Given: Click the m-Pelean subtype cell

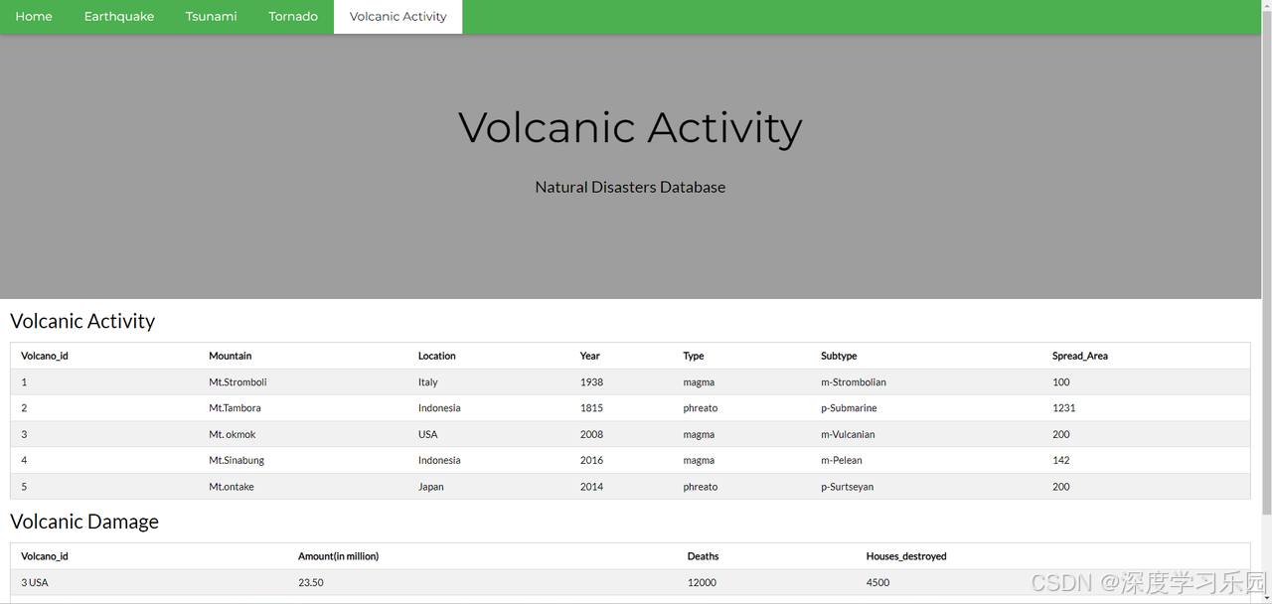Looking at the screenshot, I should coord(842,461).
